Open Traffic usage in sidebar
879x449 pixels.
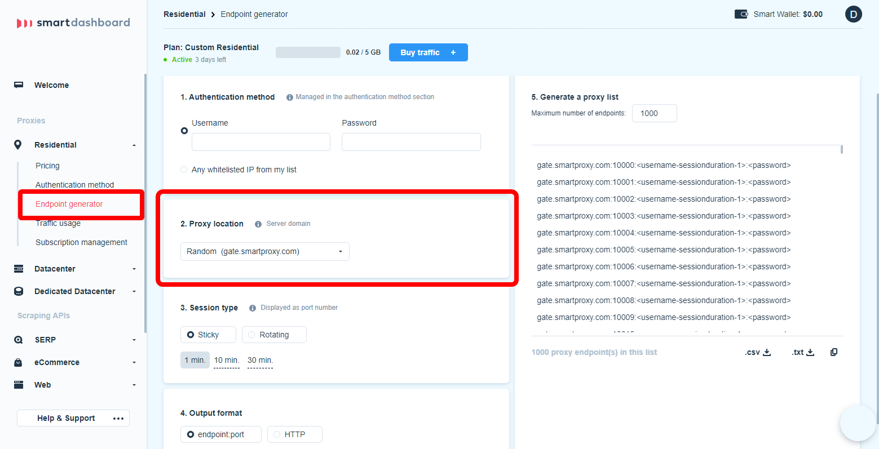point(58,223)
